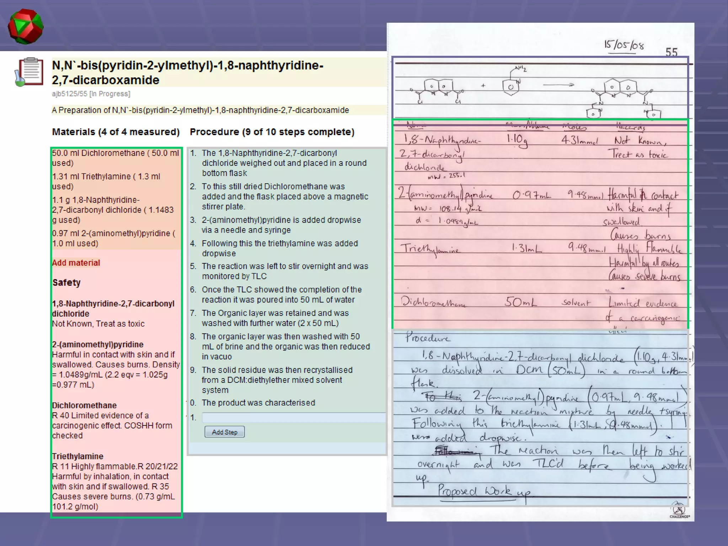Click the red polyhedron logo icon

25,27
